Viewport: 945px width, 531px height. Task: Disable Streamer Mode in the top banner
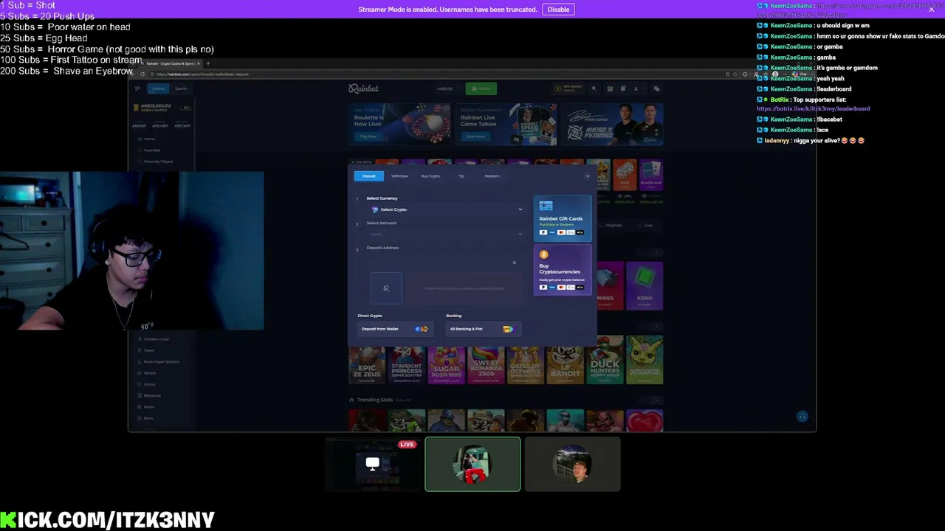pyautogui.click(x=558, y=10)
